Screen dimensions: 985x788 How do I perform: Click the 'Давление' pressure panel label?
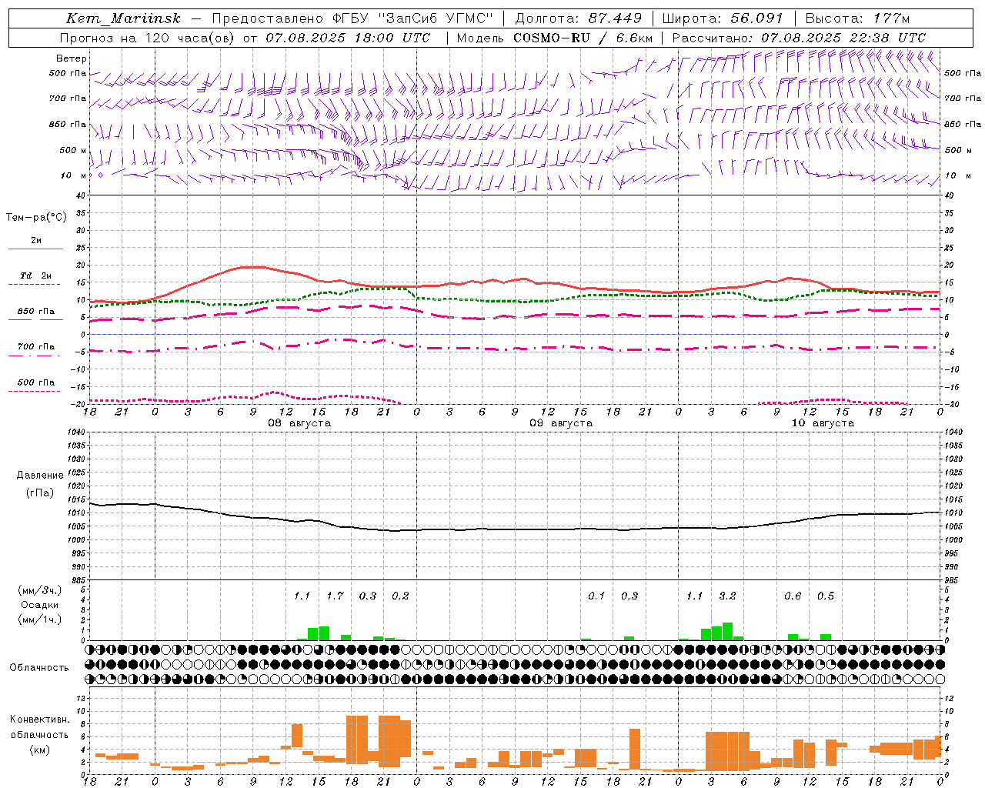40,476
